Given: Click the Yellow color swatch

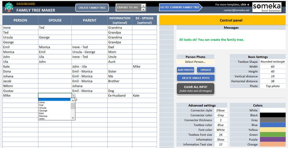Looking at the screenshot, I should (x=272, y=130).
